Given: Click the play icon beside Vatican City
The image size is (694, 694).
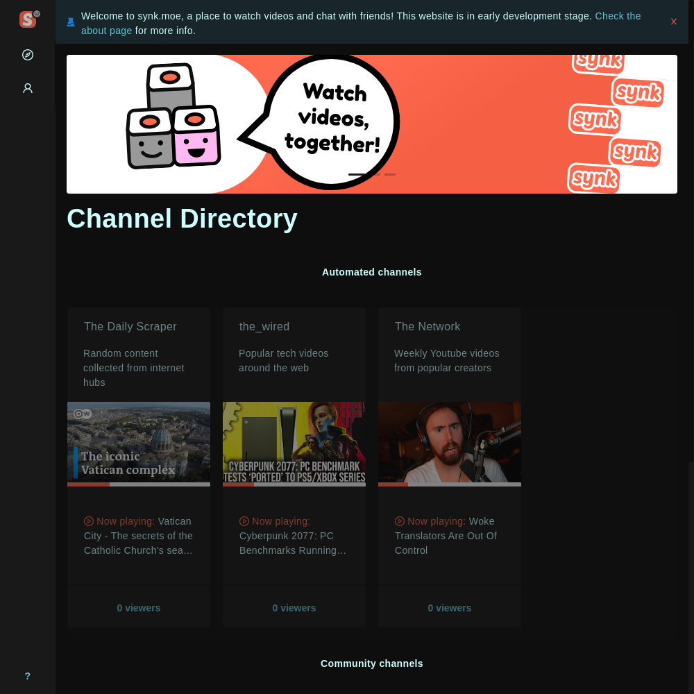Looking at the screenshot, I should coord(89,521).
